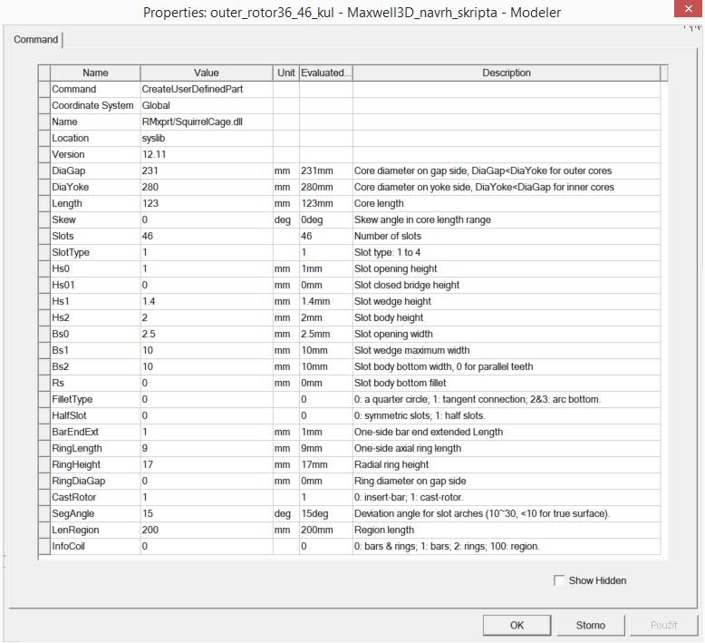The image size is (705, 643).
Task: Click the 'Radial ring height' description
Action: [x=391, y=465]
